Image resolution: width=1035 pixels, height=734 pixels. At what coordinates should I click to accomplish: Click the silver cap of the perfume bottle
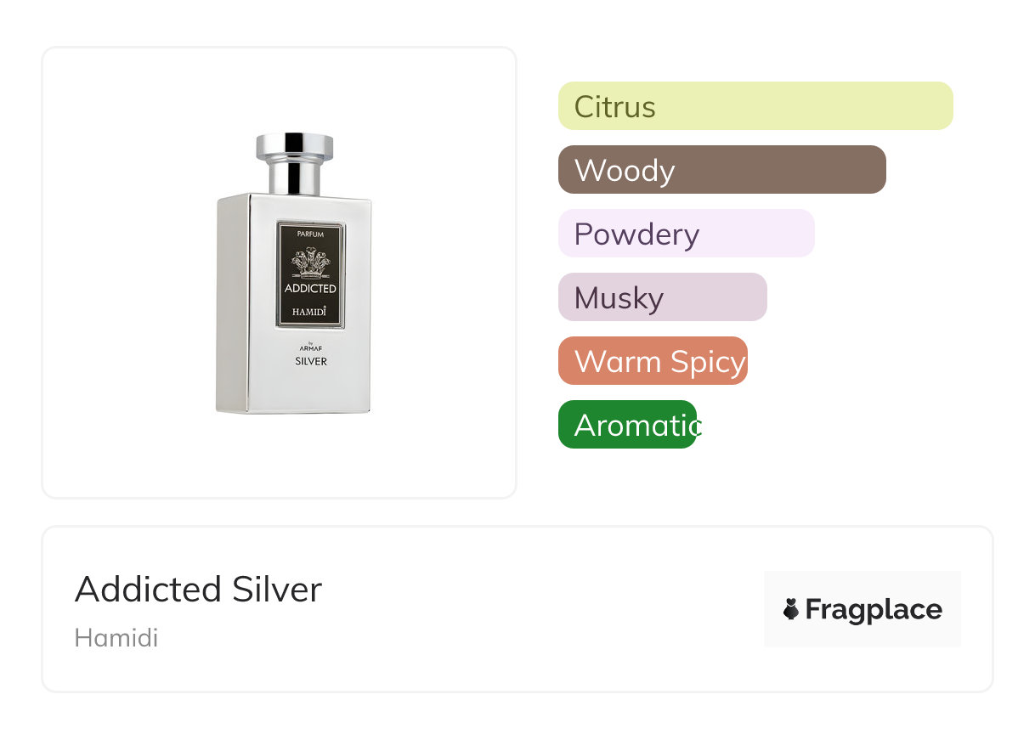[x=294, y=146]
